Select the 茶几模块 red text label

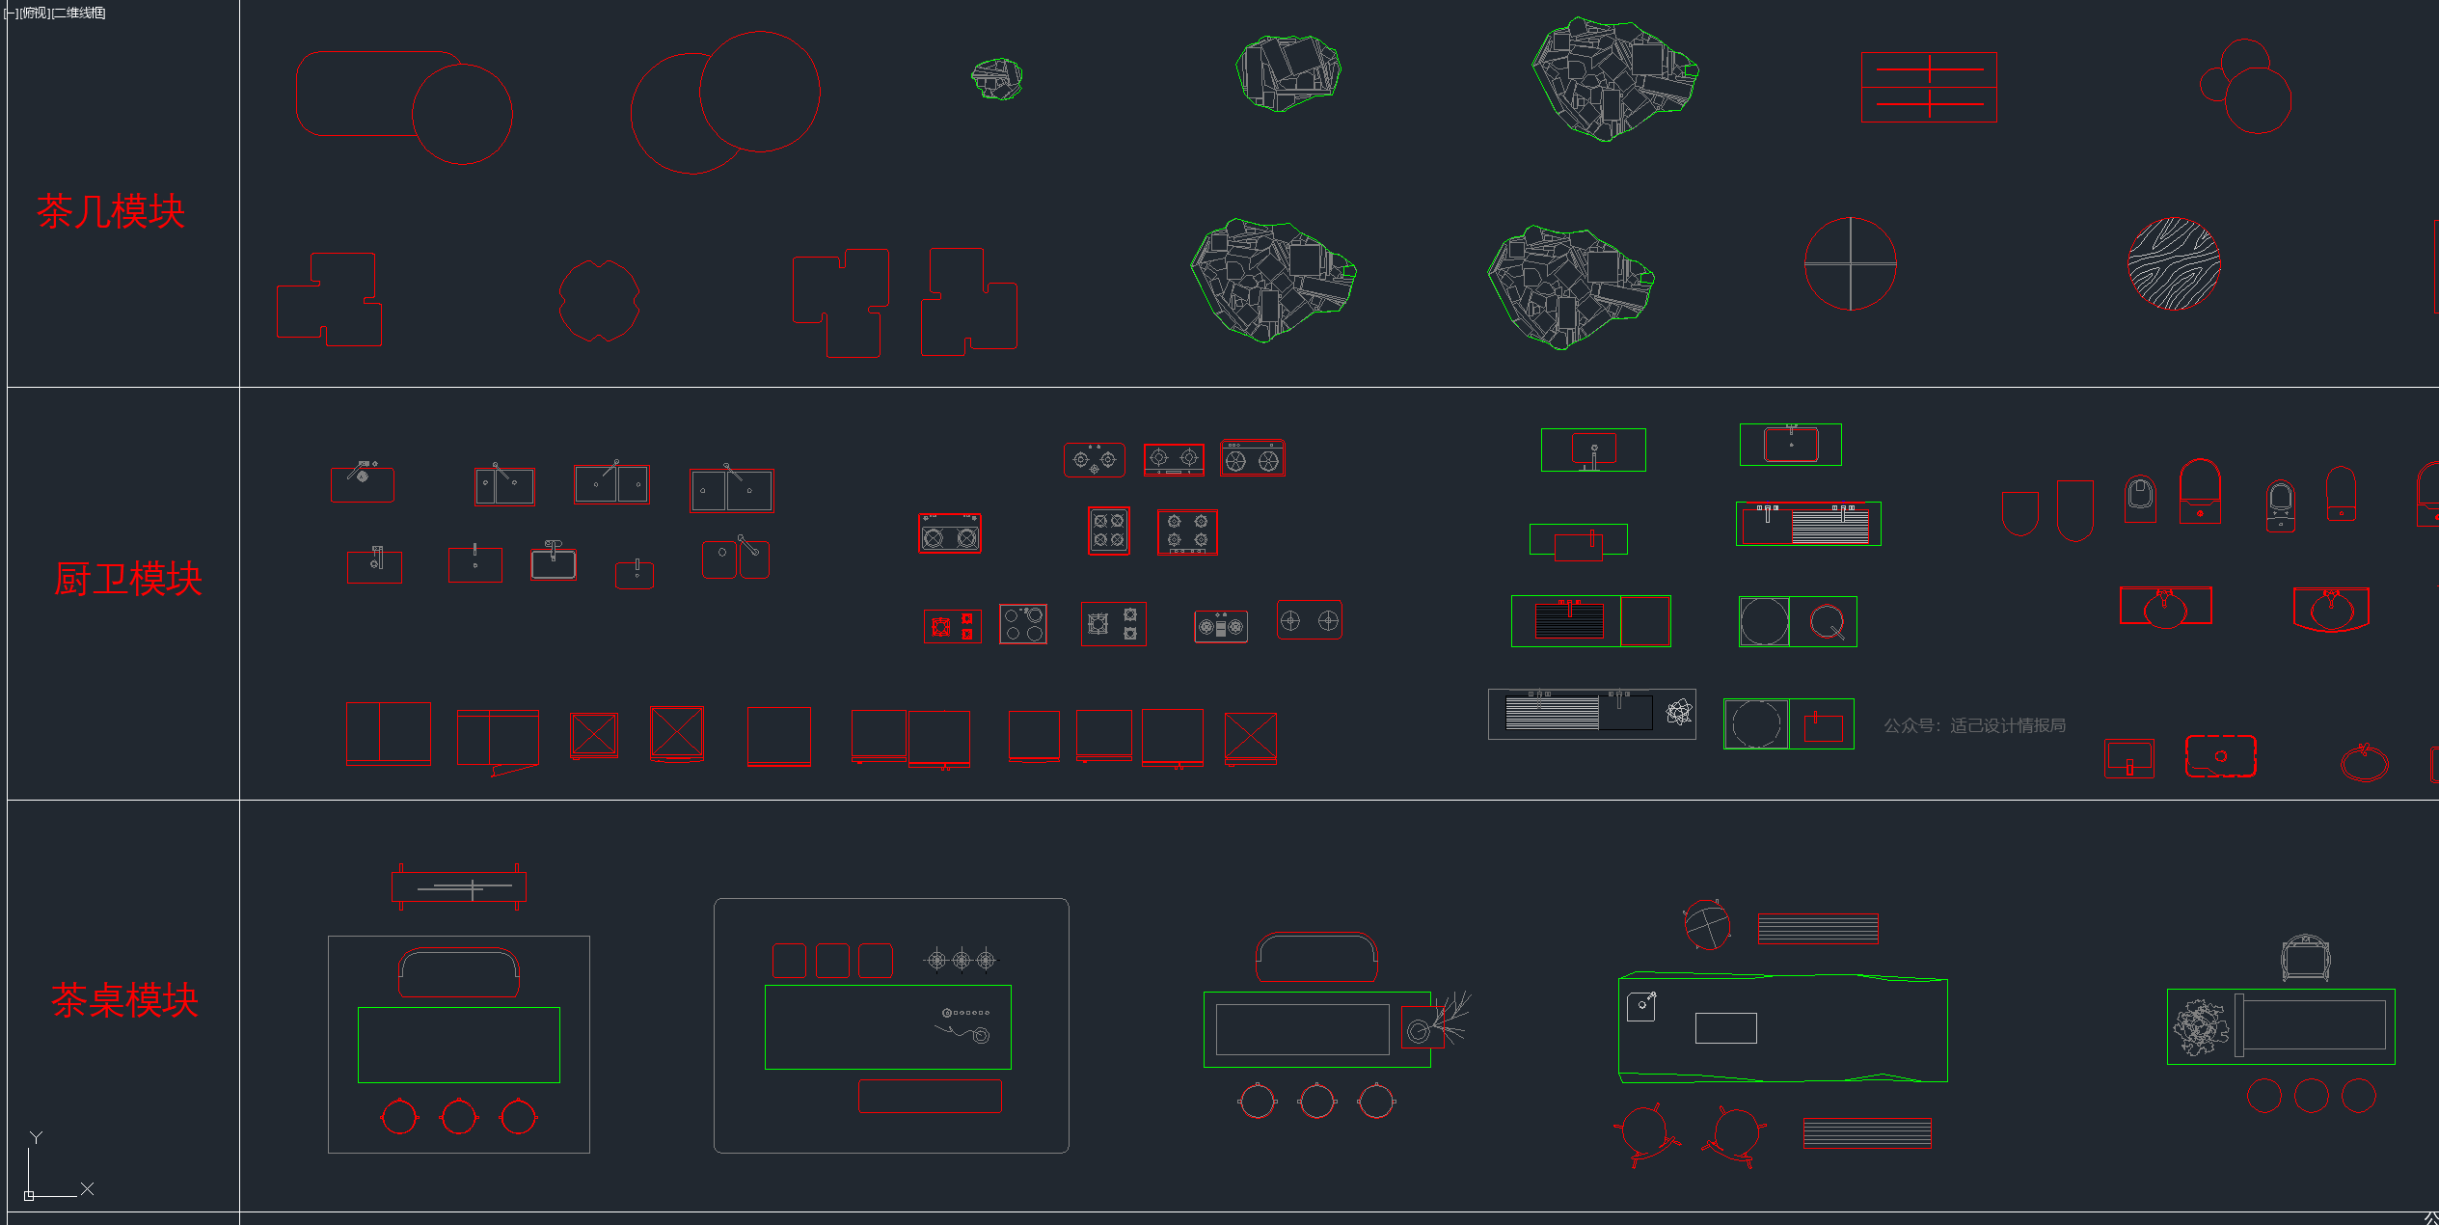(x=110, y=212)
